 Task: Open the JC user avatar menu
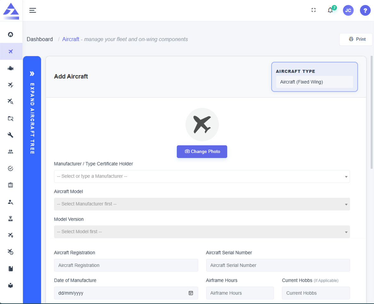click(x=348, y=10)
